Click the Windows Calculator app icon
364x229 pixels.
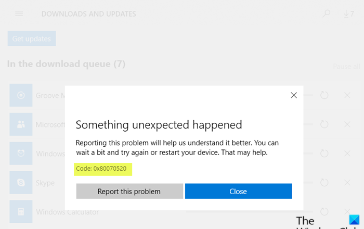pos(21,212)
